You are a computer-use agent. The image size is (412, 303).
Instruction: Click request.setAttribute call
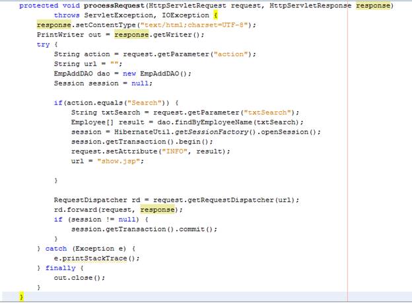click(151, 151)
